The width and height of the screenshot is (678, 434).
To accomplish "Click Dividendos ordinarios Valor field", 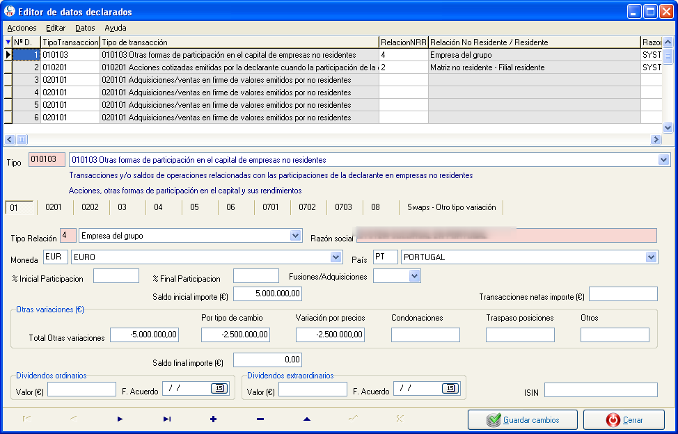I will pyautogui.click(x=81, y=389).
